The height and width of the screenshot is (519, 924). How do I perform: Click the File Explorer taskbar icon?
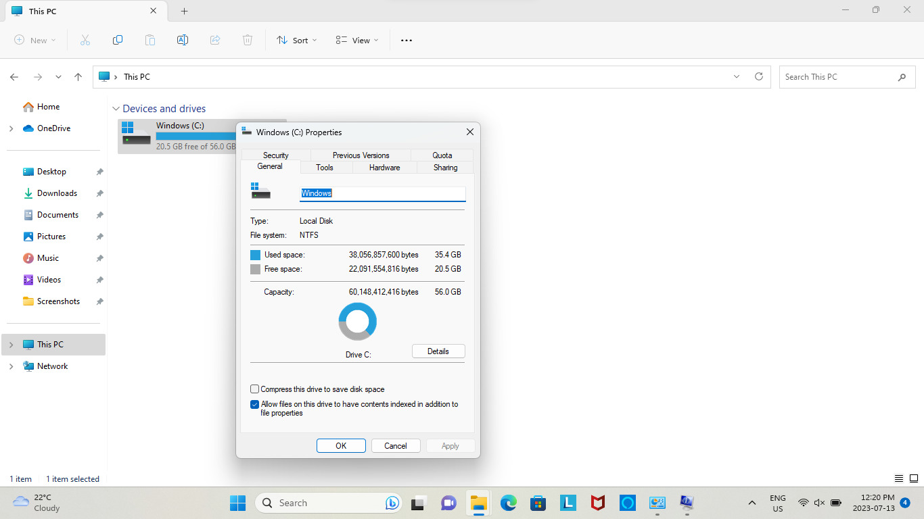point(479,503)
